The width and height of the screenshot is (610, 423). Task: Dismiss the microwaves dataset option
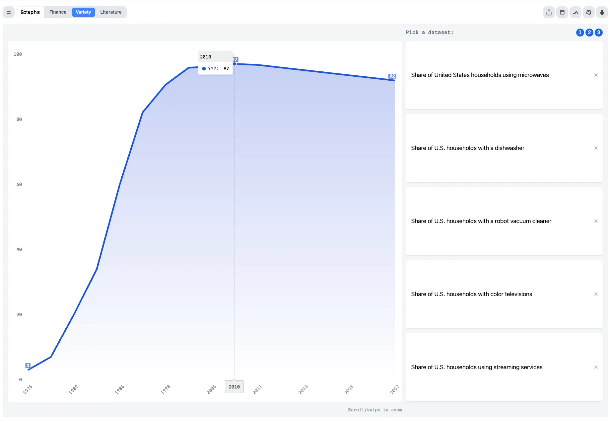tap(596, 75)
